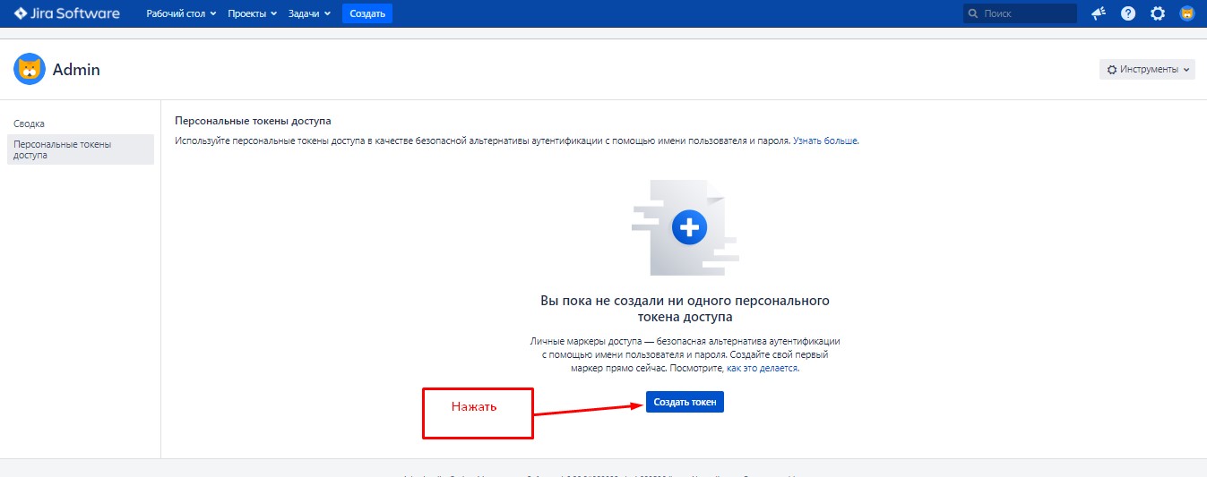The image size is (1207, 477).
Task: Open the user profile avatar menu
Action: (1187, 13)
